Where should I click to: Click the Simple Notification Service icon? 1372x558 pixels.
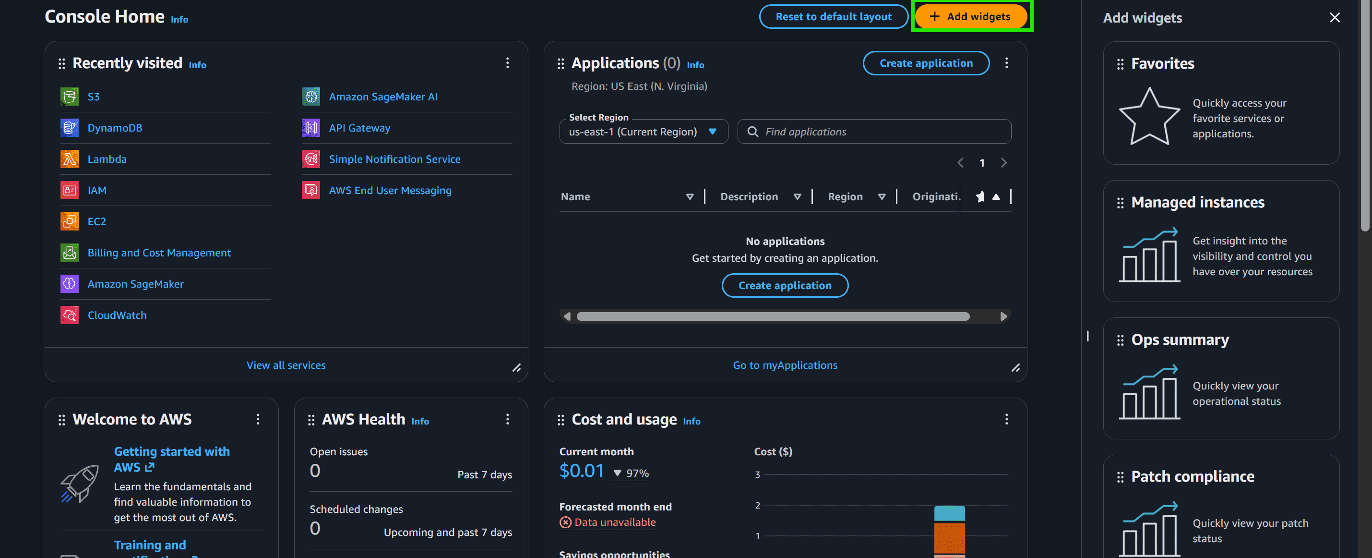click(311, 159)
